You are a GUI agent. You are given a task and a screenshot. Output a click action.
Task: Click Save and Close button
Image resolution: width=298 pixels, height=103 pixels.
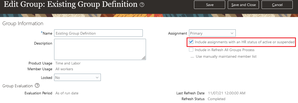243,5
